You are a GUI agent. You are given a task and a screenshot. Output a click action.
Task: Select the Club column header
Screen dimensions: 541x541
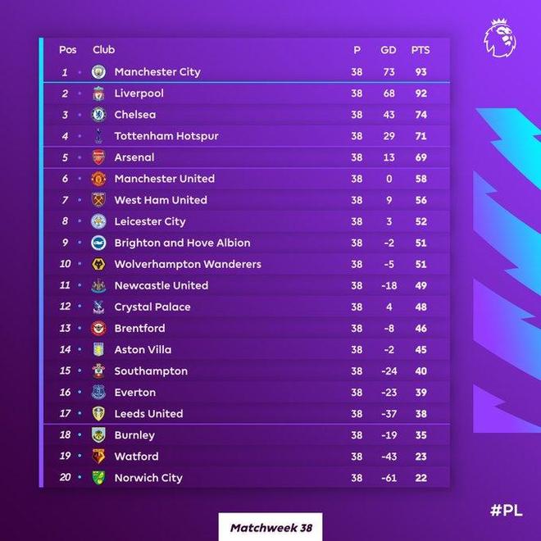click(x=104, y=50)
